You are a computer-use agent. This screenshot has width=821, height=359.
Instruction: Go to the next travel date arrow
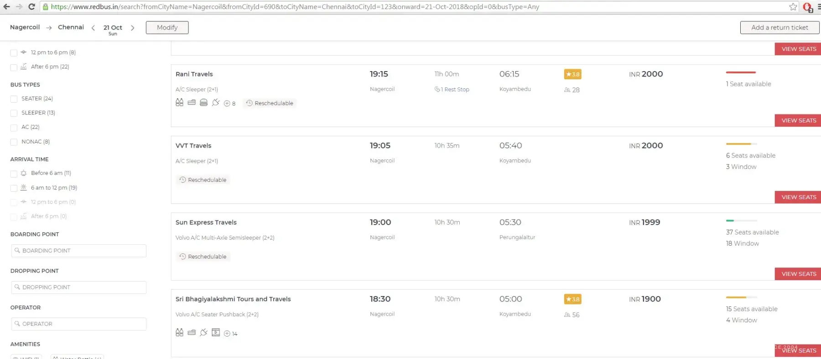coord(133,28)
